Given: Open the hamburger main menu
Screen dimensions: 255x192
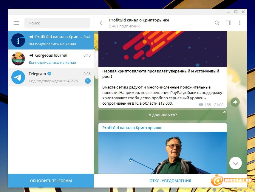Looking at the screenshot, I should pos(16,23).
